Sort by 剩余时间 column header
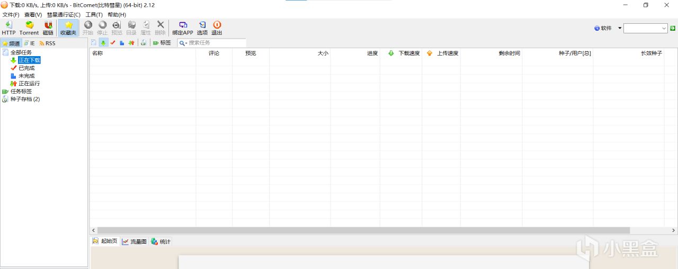Viewport: 678px width, 269px height. (491, 53)
